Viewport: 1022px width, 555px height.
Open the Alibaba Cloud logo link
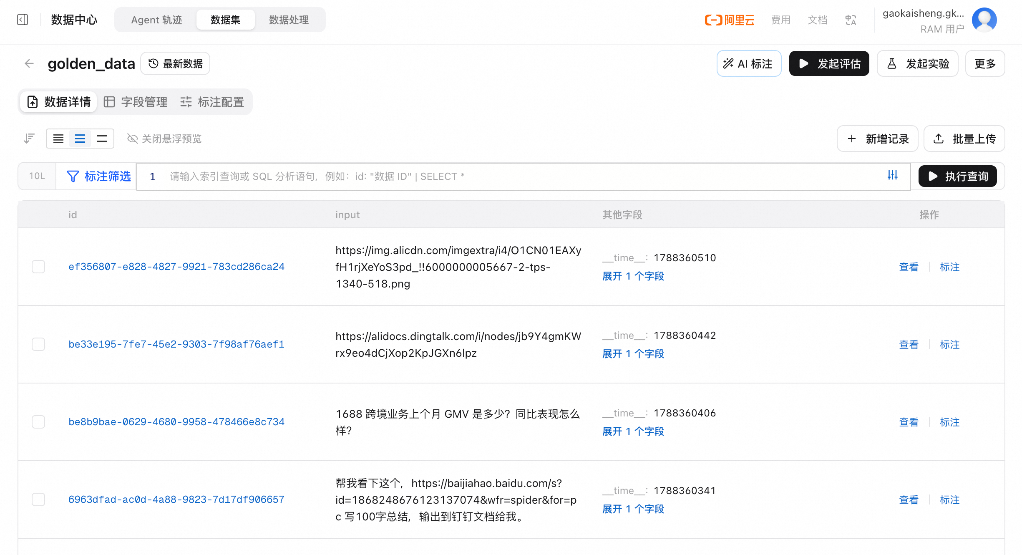point(730,20)
